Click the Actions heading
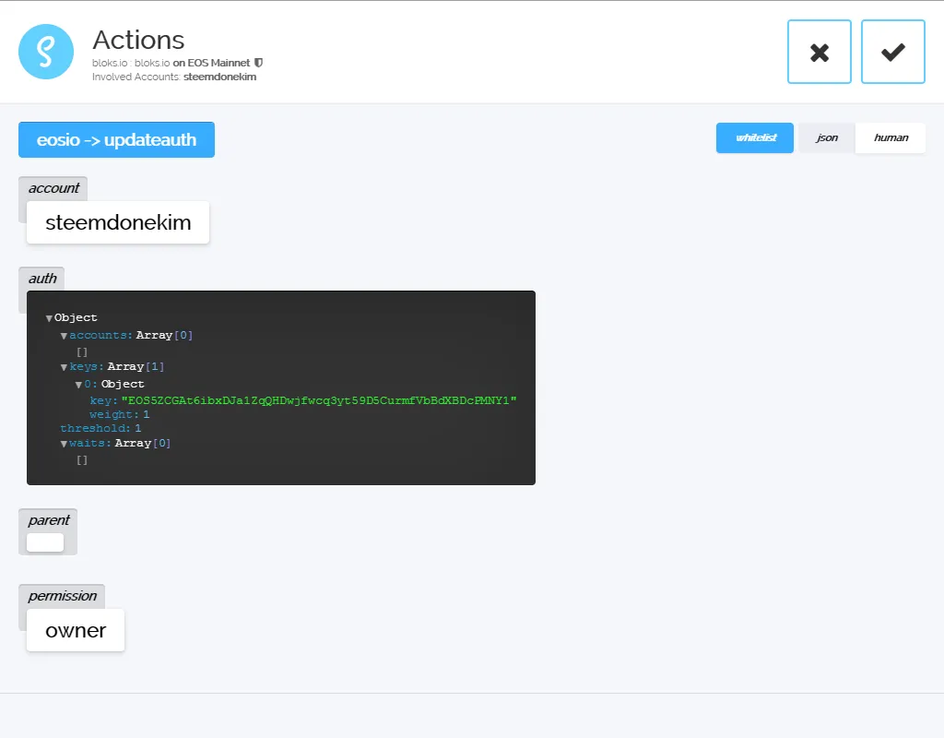944x738 pixels. pyautogui.click(x=138, y=40)
